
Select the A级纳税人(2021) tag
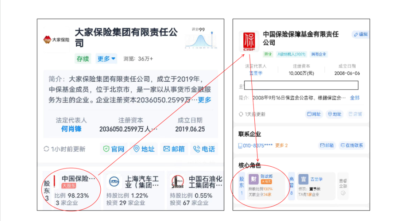point(291,54)
